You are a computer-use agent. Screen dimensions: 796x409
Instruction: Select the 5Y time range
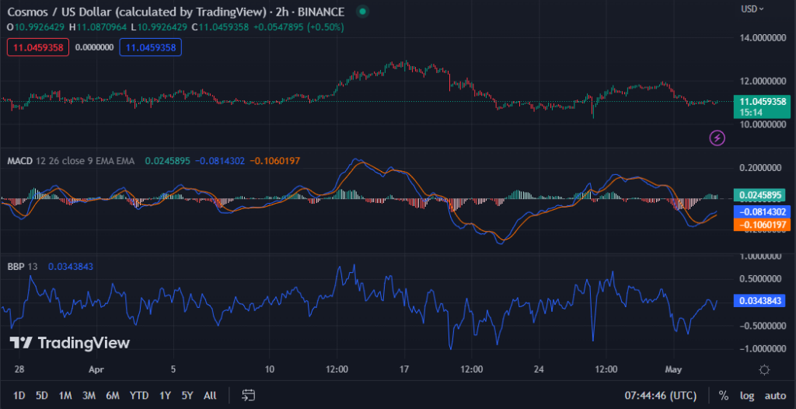pyautogui.click(x=187, y=395)
